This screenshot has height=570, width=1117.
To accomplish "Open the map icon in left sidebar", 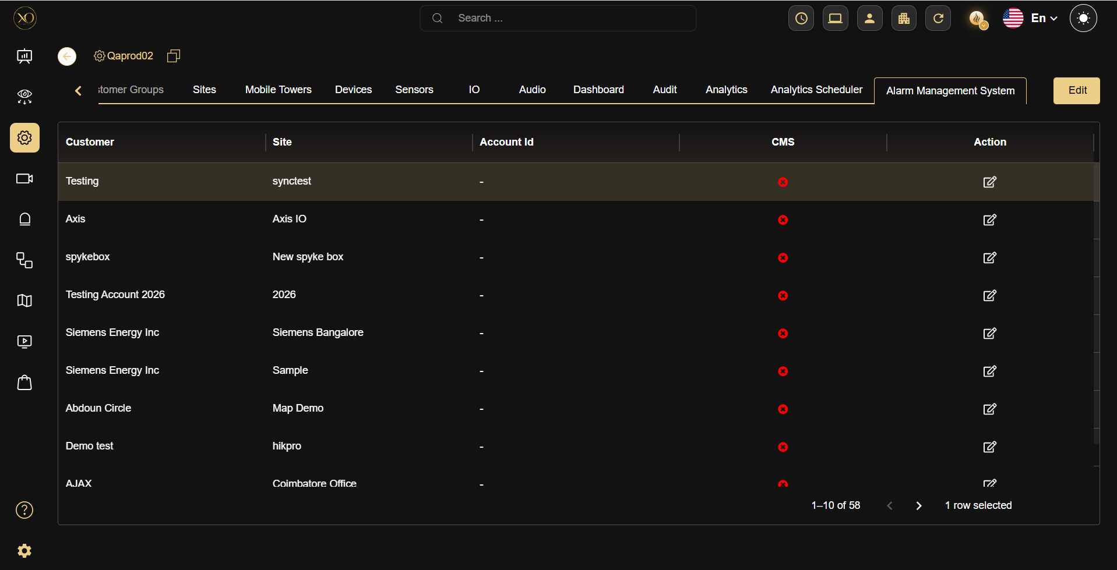I will (24, 300).
